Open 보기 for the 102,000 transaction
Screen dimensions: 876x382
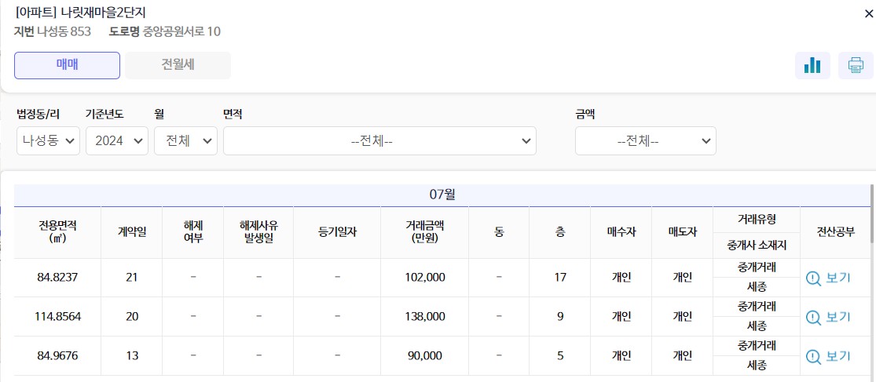pyautogui.click(x=828, y=278)
